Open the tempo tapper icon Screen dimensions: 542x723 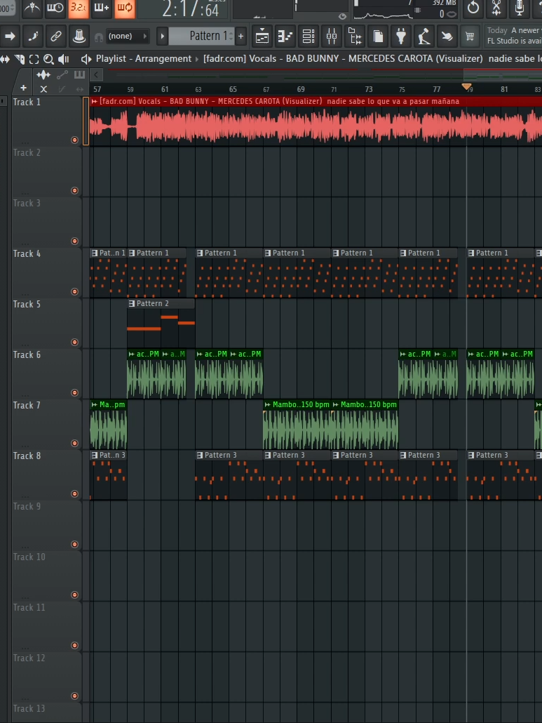(424, 36)
